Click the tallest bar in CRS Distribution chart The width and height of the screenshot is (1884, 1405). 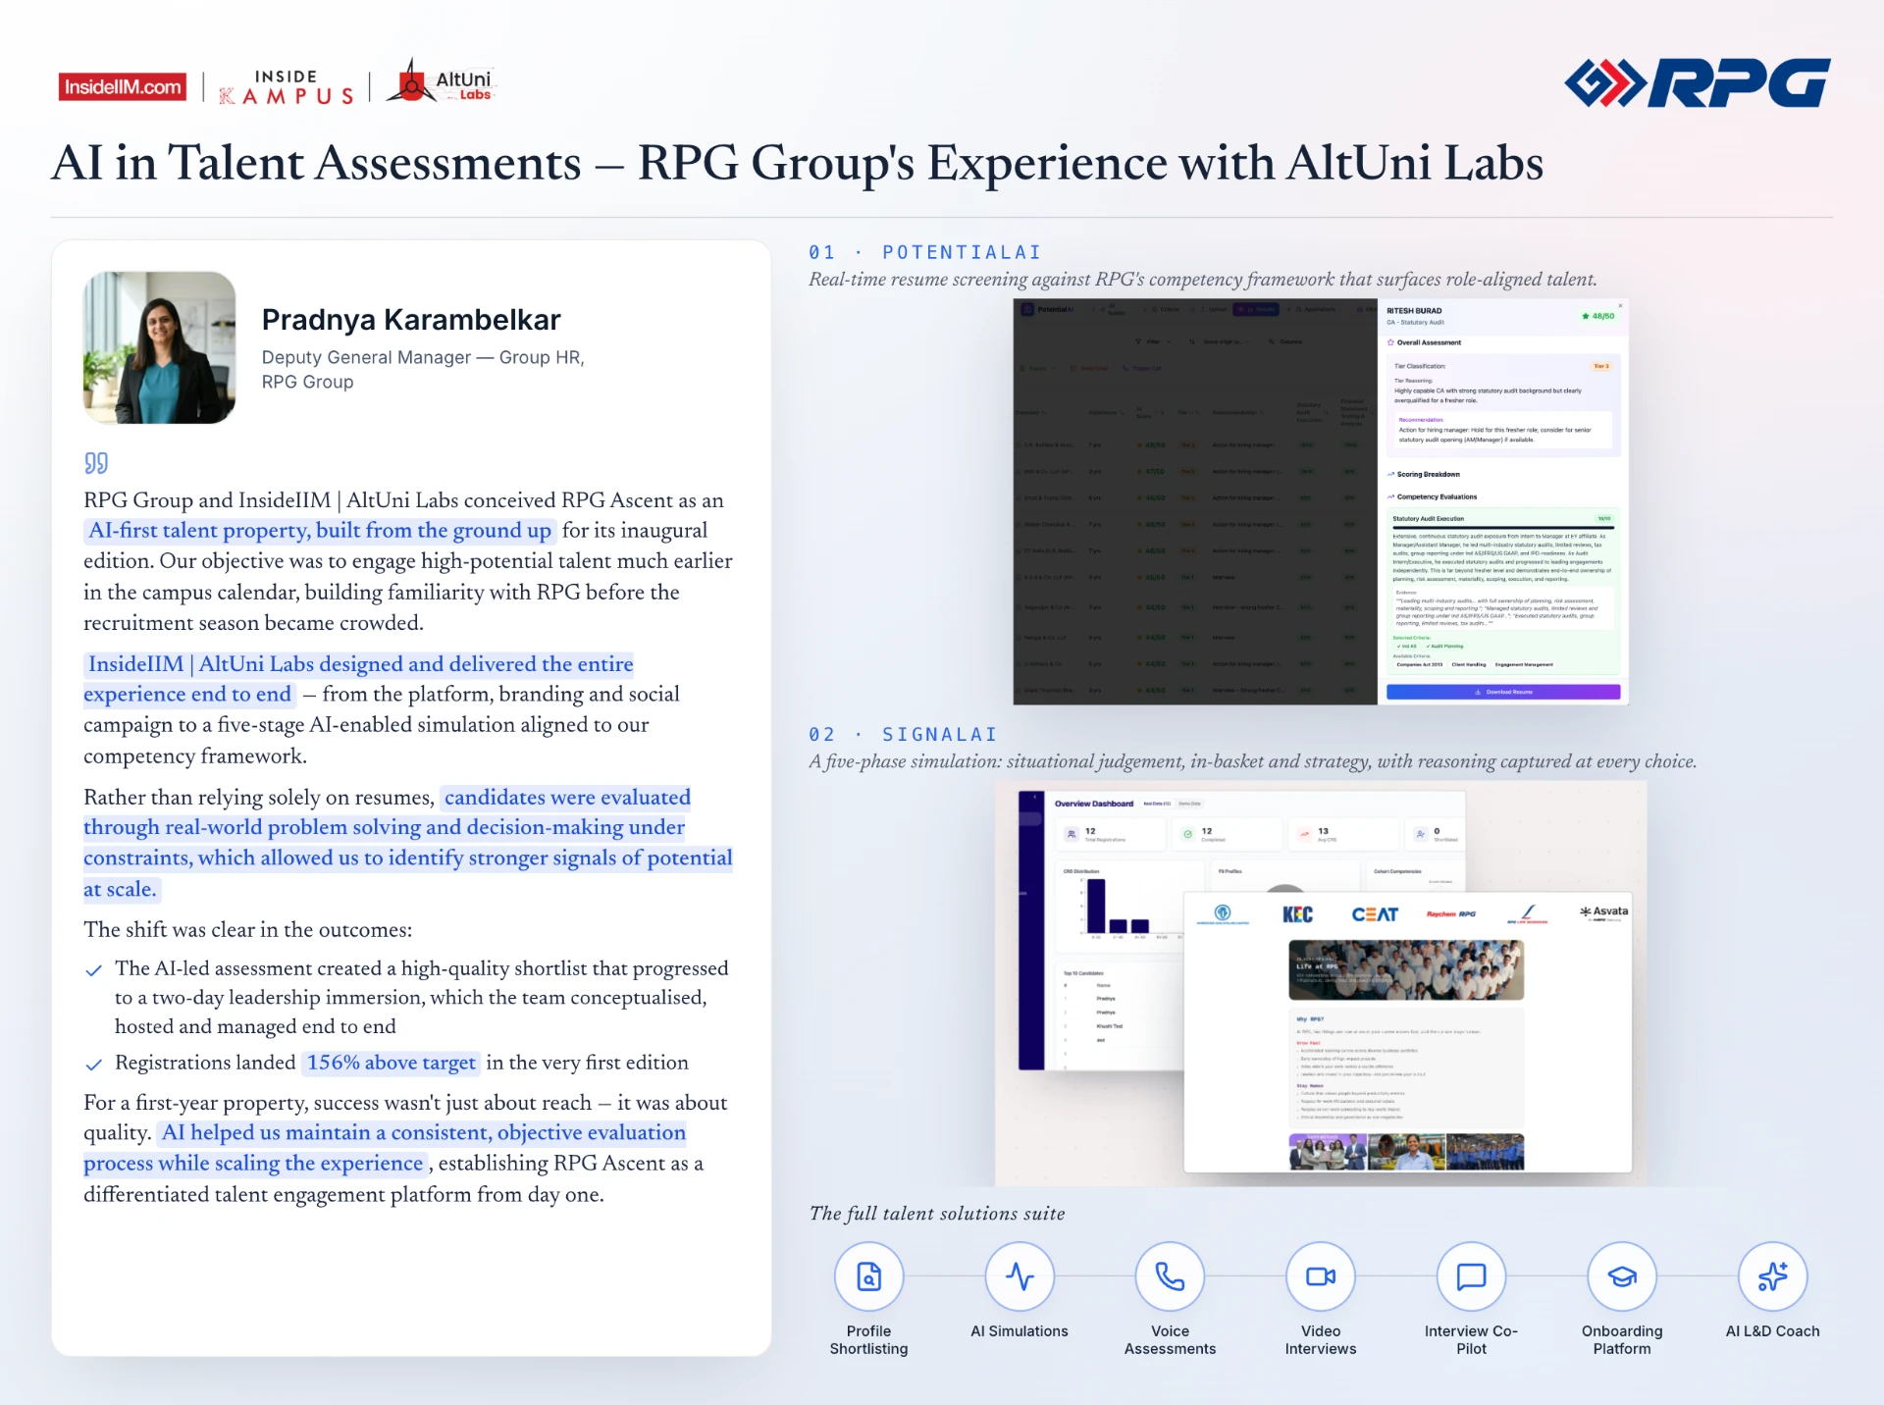[x=1096, y=906]
